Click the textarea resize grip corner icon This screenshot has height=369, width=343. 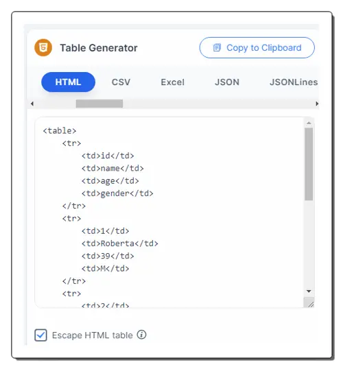[311, 305]
